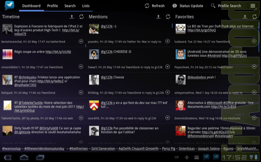Open the Mentions column header
Viewport: 261px width, 162px height.
pos(98,17)
